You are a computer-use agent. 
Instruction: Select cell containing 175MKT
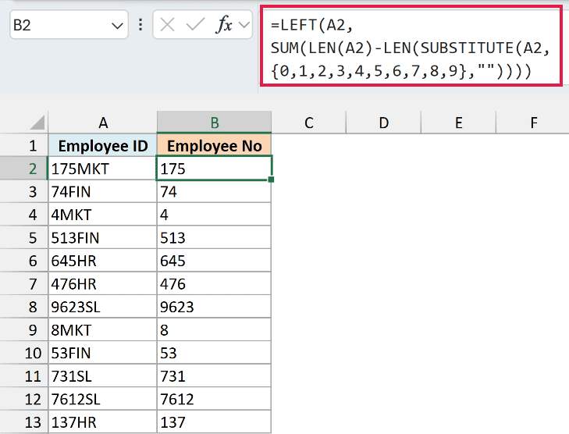pos(103,169)
